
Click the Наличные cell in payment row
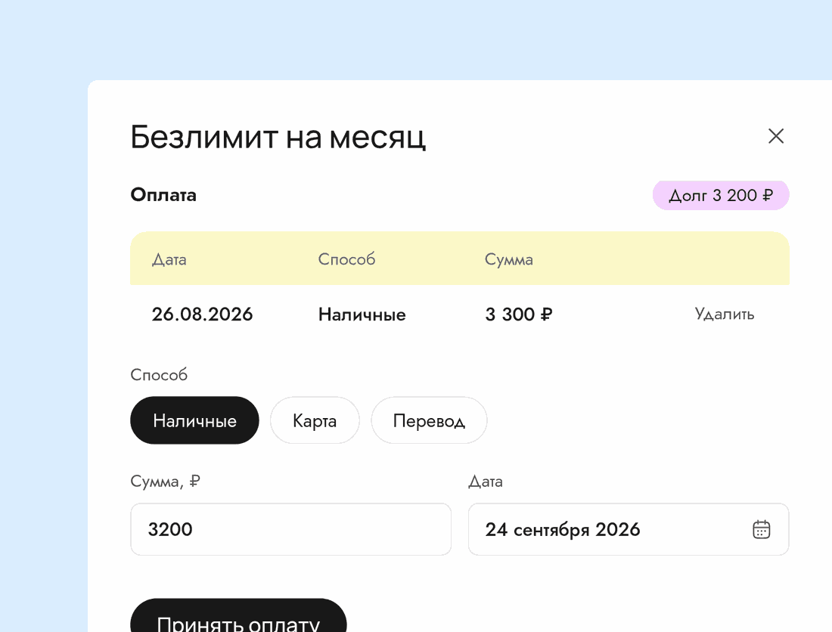pos(362,314)
